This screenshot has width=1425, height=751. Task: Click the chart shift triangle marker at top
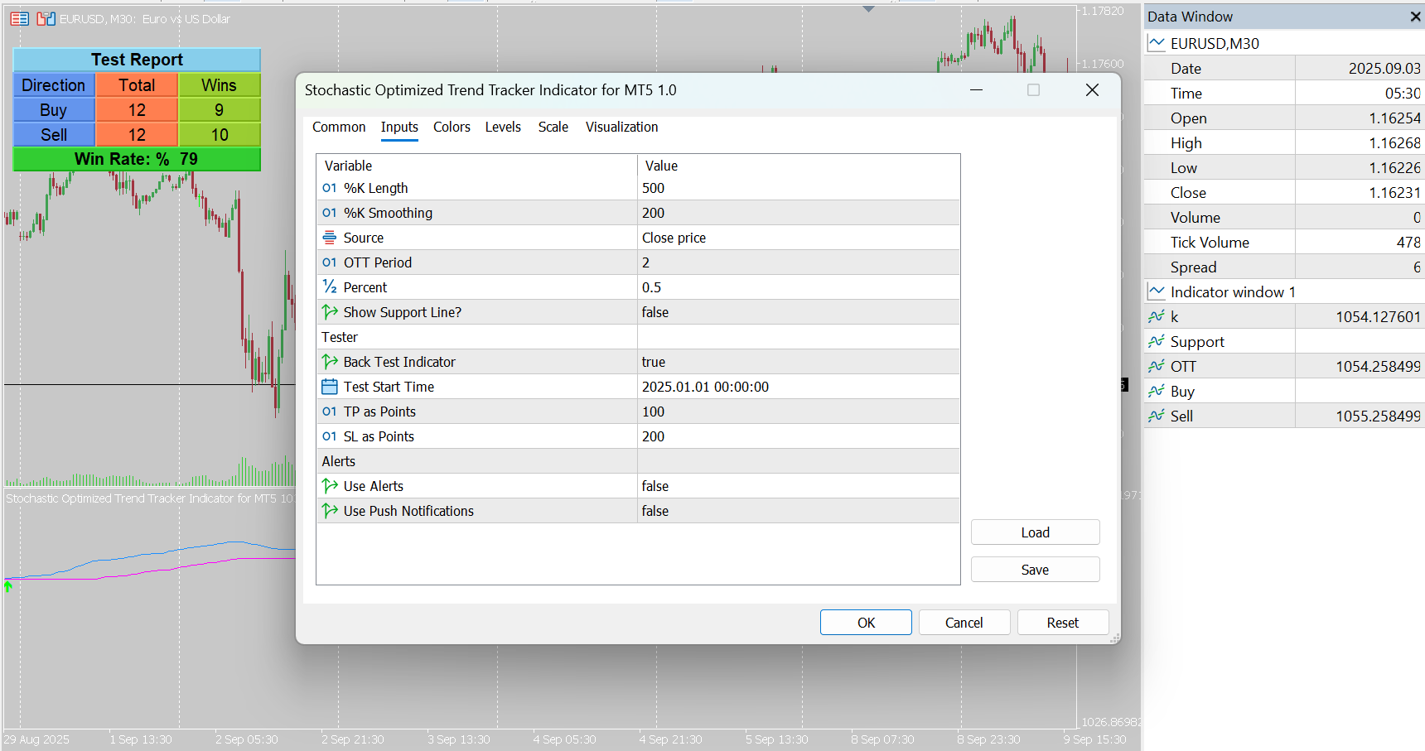868,9
